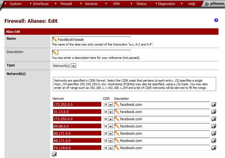This screenshot has height=158, width=225.
Task: Edit description of the 66.171.0.0 entry
Action: [162, 133]
